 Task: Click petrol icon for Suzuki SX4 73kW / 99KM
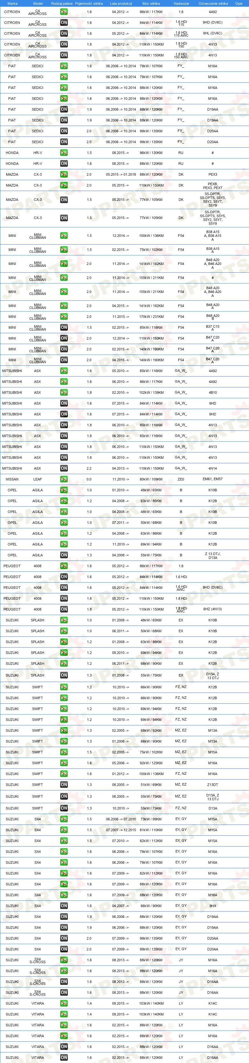click(64, 819)
